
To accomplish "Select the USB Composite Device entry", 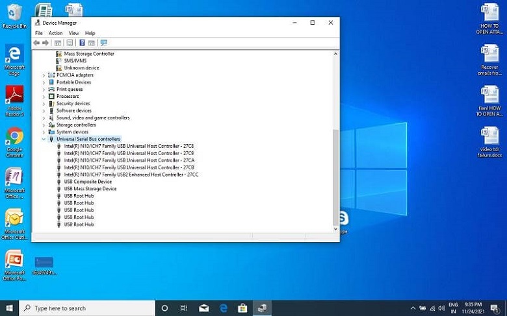I will pos(88,182).
